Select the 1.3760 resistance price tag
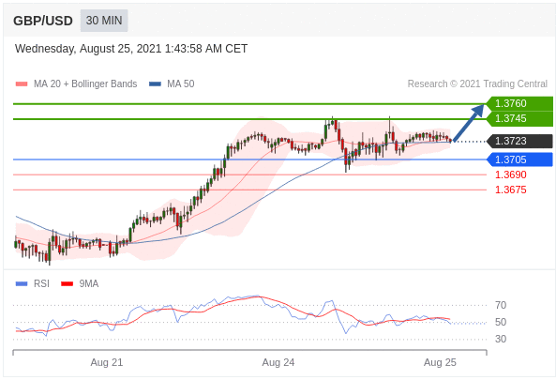Viewport: 556px width, 380px height. (x=519, y=103)
